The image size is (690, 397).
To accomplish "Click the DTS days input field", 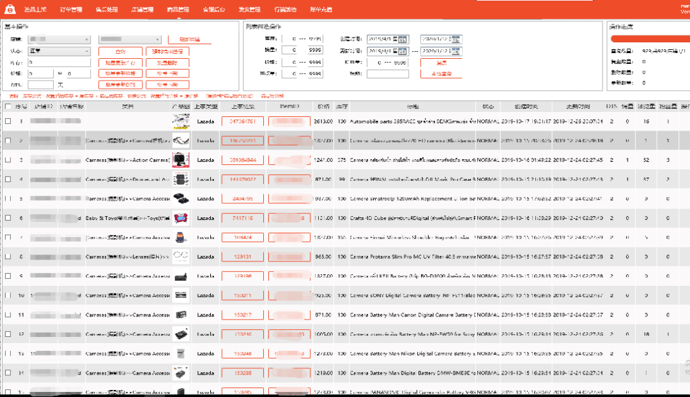I will point(41,84).
